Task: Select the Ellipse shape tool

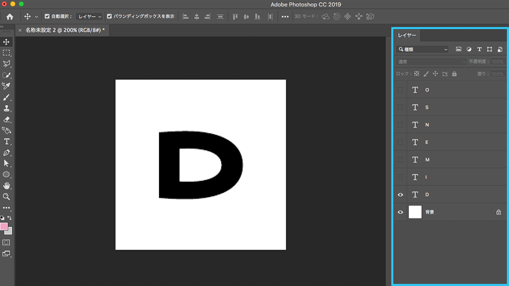Action: pos(6,174)
